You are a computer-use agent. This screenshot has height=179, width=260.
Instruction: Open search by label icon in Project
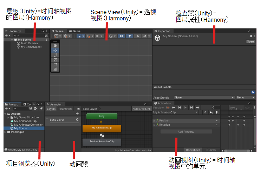[x=41, y=108]
